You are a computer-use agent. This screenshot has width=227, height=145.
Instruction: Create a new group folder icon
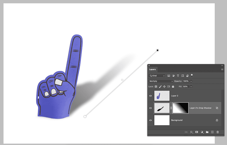[207, 132]
